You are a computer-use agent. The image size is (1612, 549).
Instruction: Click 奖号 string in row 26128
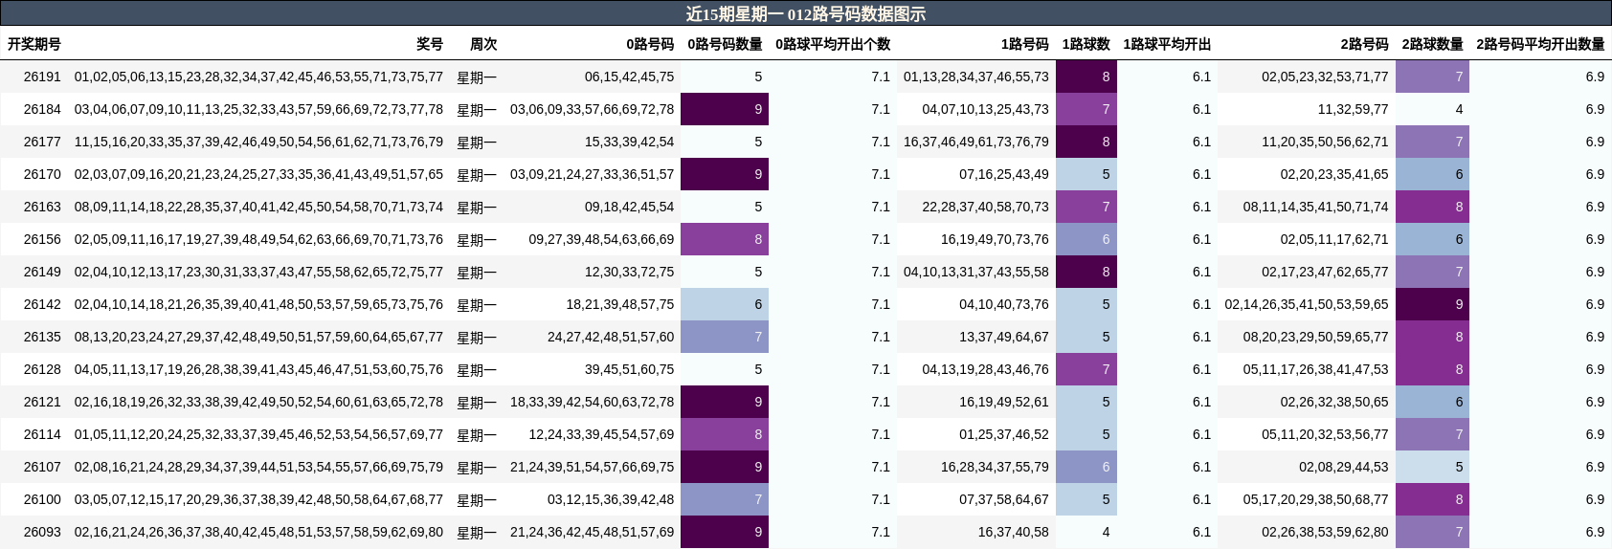coord(258,369)
